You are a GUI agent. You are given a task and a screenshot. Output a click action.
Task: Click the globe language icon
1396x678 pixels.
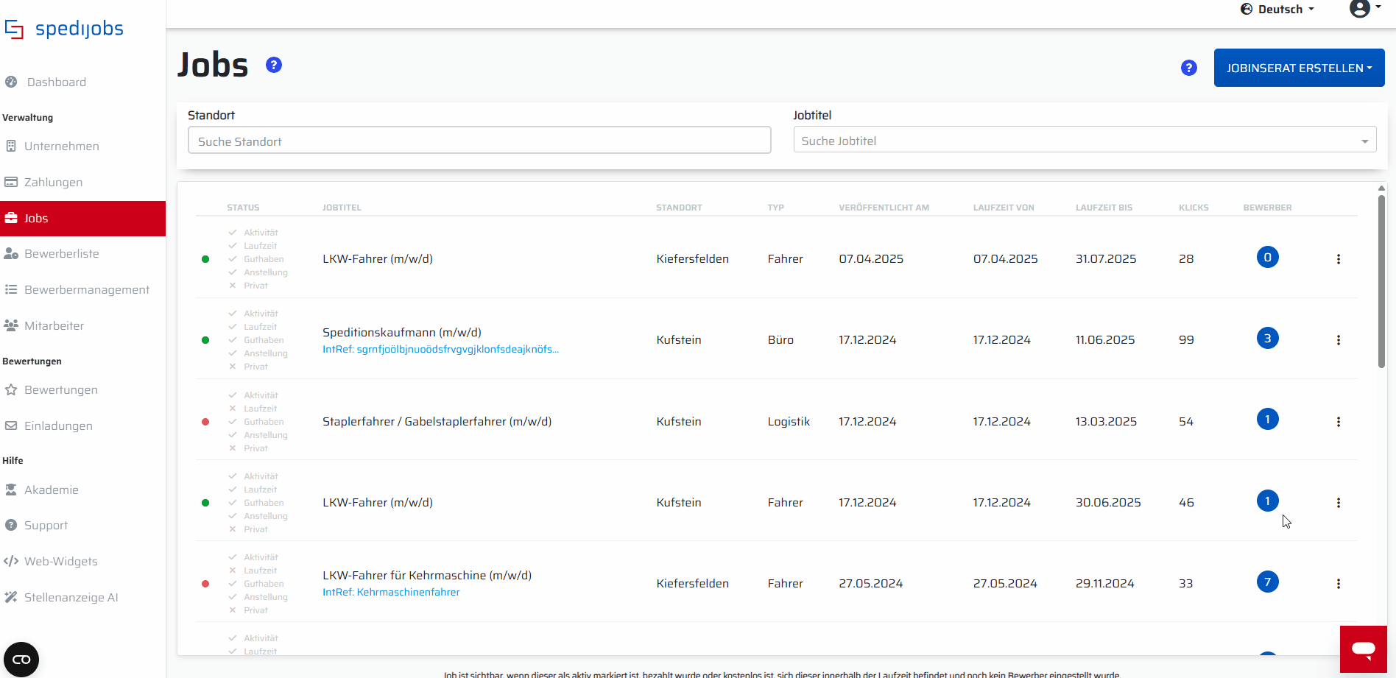point(1247,9)
